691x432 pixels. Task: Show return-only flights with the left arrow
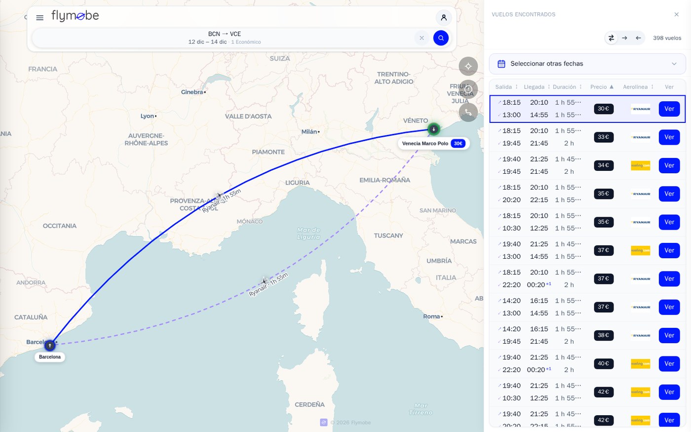(638, 38)
